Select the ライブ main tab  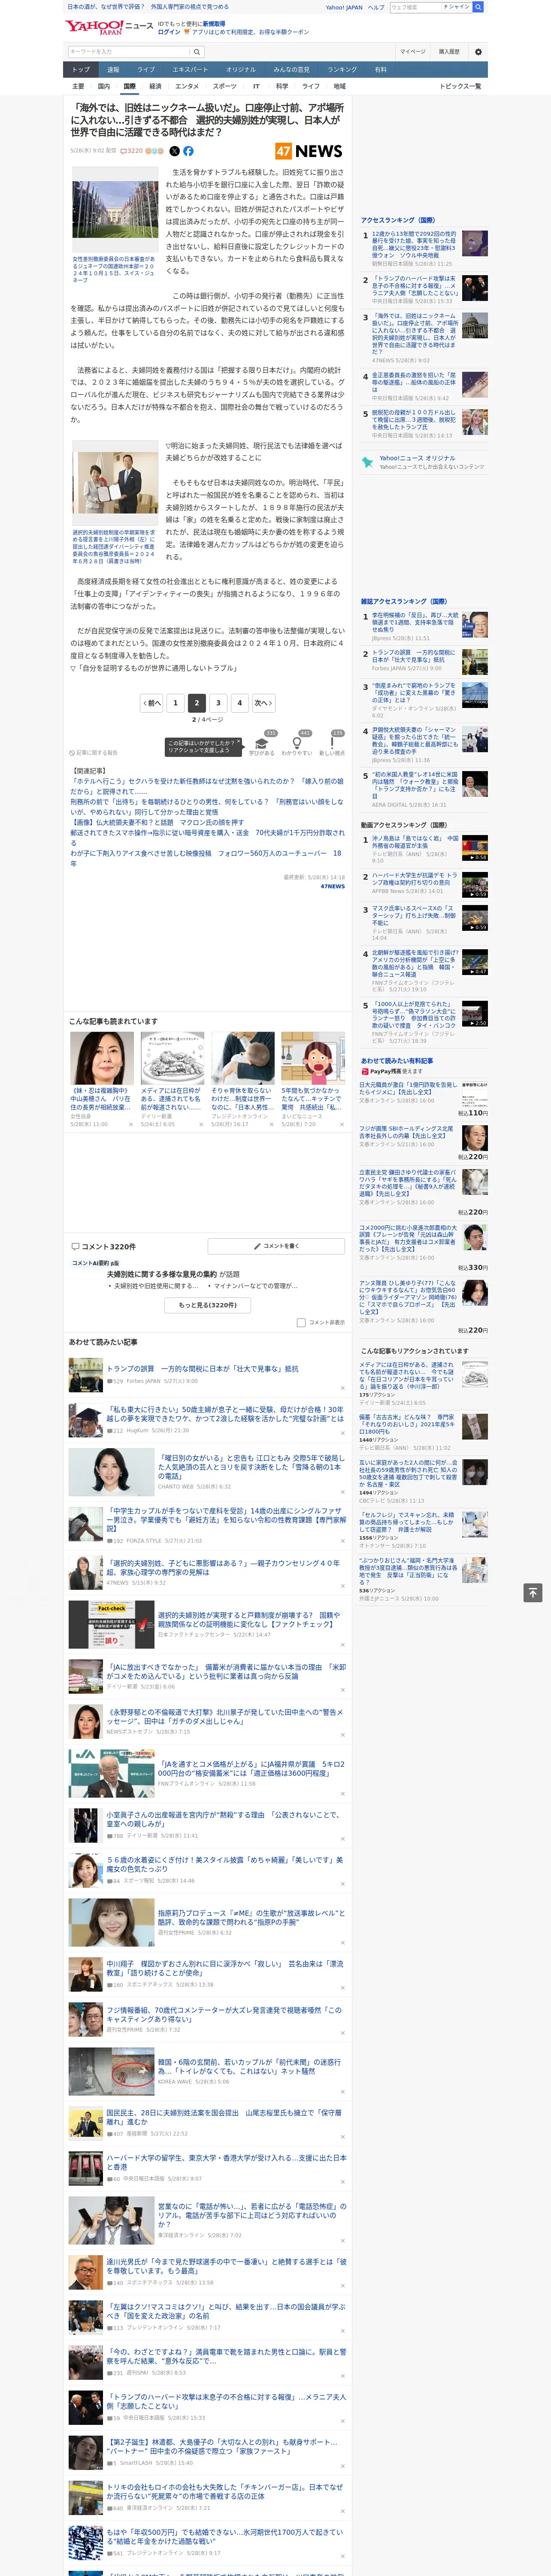146,70
